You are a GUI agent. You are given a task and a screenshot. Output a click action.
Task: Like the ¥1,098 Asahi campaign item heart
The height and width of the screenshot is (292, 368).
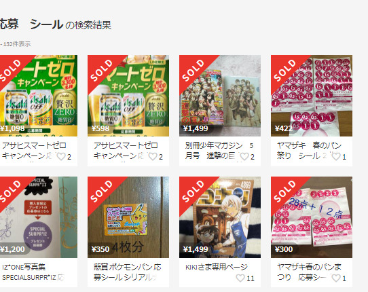(61, 156)
